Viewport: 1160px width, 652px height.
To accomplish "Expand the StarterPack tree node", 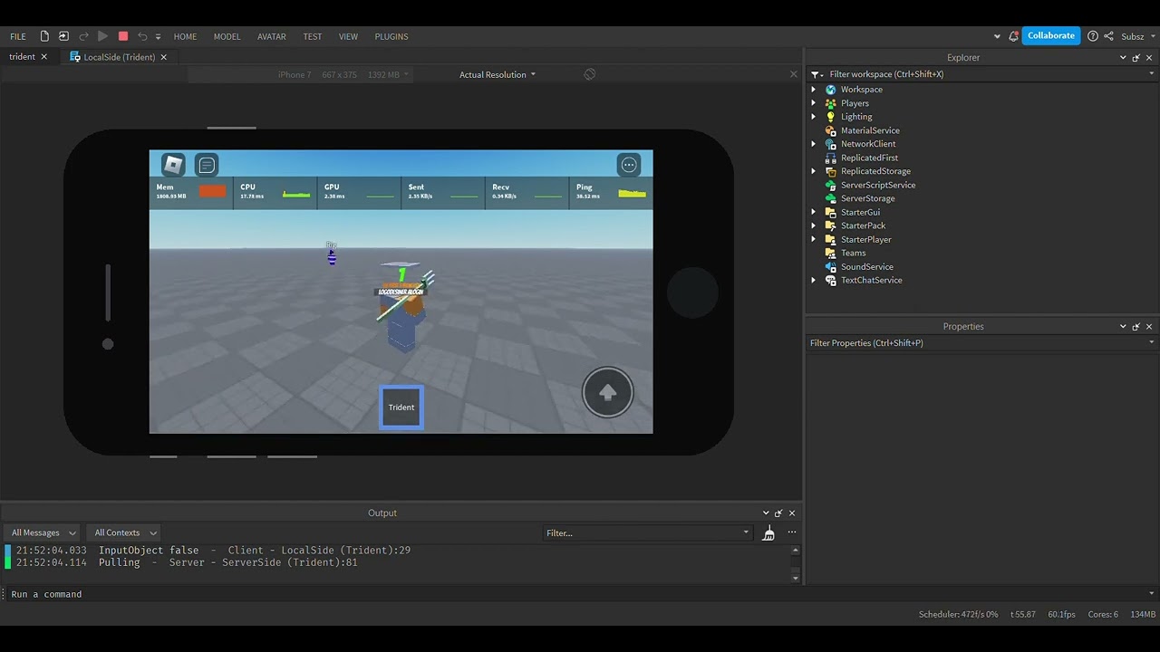I will 813,225.
